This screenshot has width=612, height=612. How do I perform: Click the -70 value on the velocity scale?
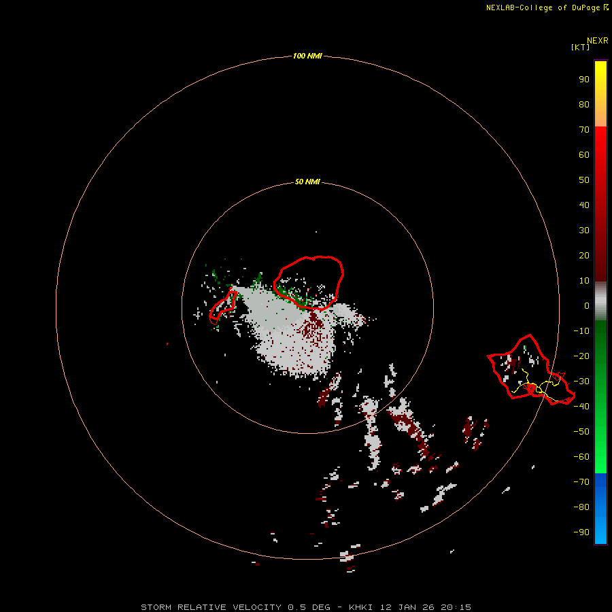[581, 481]
